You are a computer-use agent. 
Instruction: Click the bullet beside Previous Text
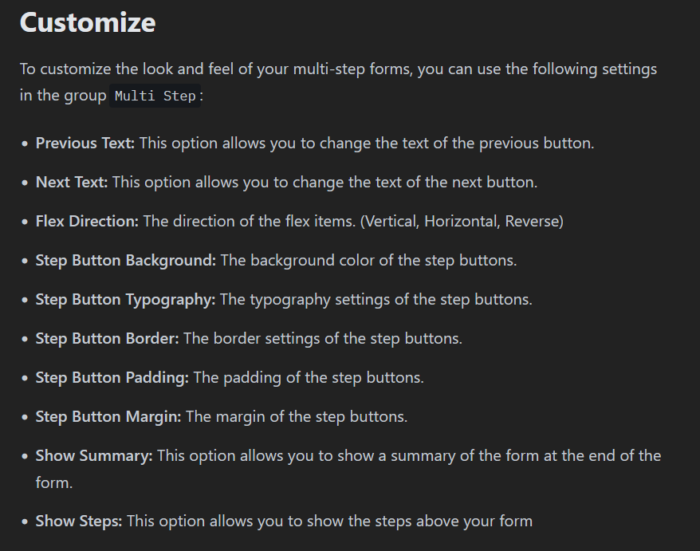(25, 144)
